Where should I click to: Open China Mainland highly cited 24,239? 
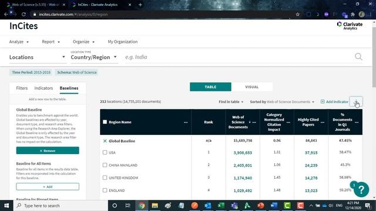(x=311, y=165)
